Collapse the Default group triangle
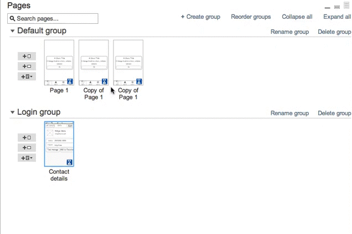The width and height of the screenshot is (352, 234). click(x=13, y=31)
